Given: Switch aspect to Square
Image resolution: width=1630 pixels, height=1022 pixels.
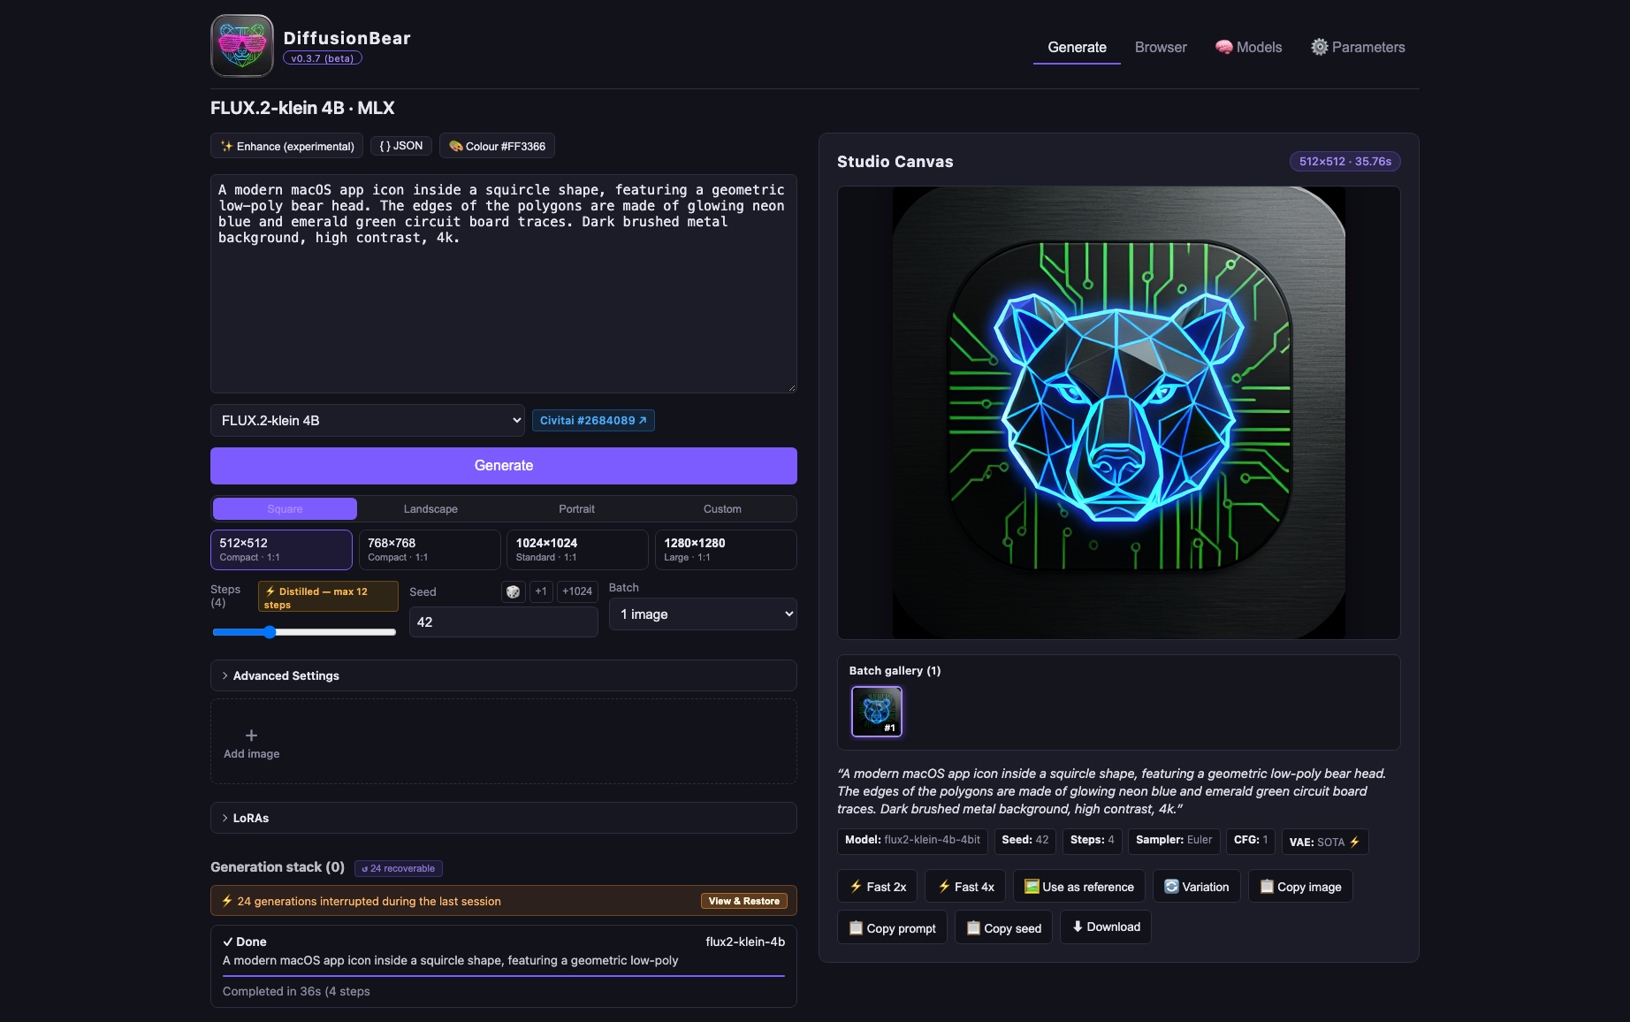Looking at the screenshot, I should (x=285, y=509).
